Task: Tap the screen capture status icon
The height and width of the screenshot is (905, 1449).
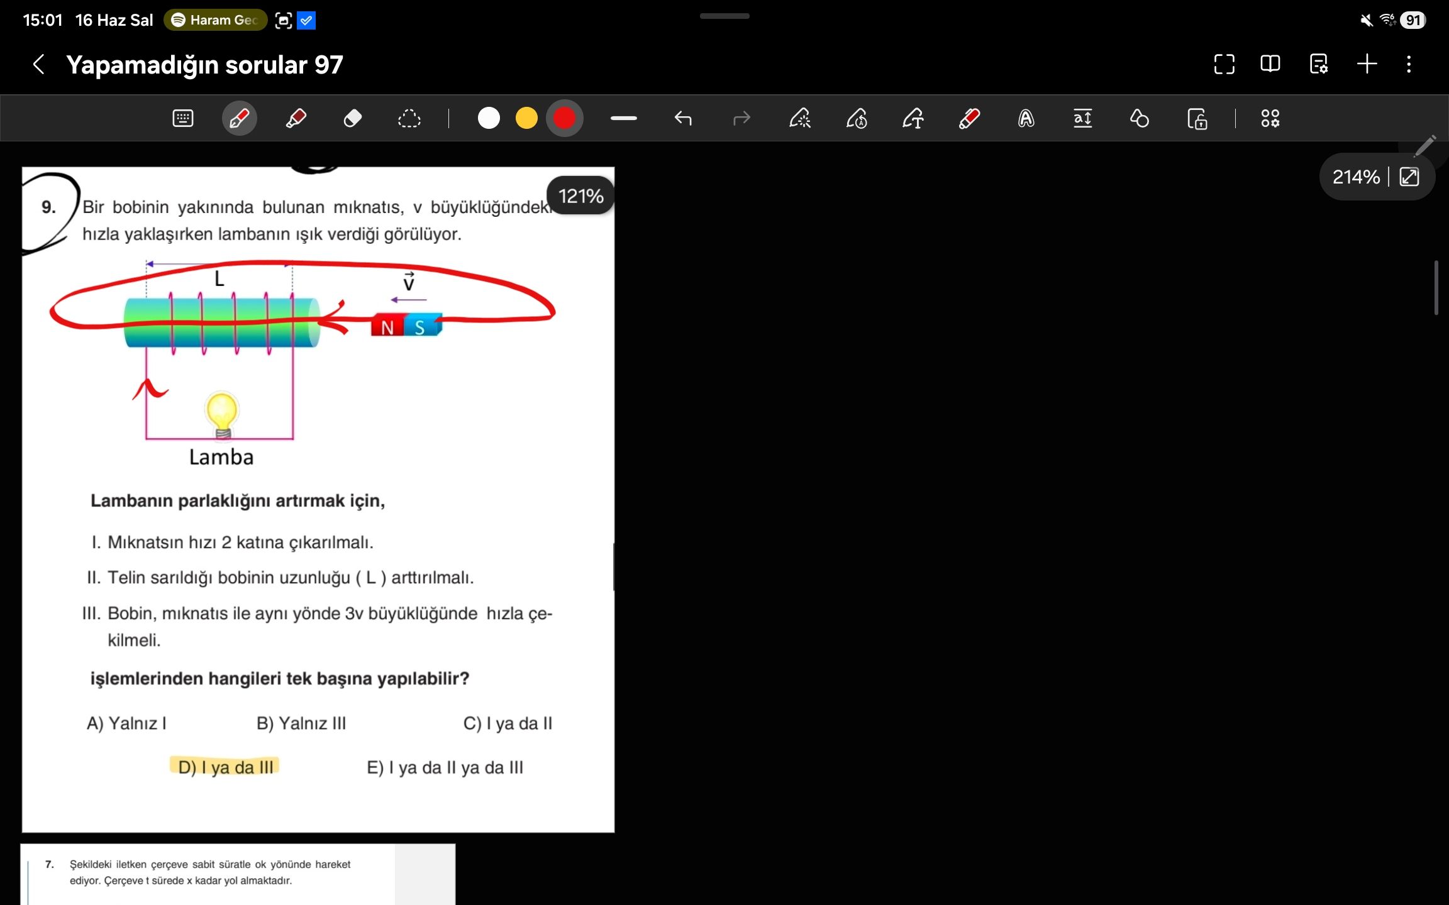Action: tap(284, 21)
